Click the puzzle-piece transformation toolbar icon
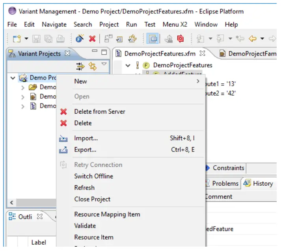 (132, 39)
